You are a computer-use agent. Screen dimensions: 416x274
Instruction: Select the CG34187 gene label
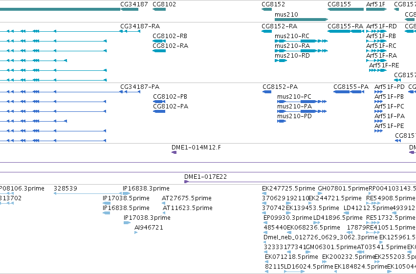coord(134,4)
